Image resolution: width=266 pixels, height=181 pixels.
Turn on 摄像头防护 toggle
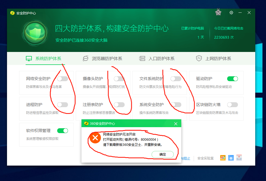pos(119,79)
